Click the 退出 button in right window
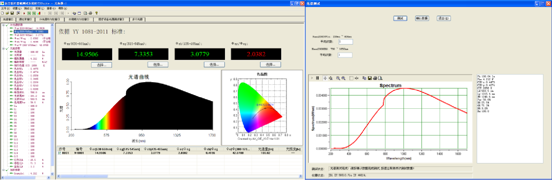The height and width of the screenshot is (180, 552). (x=444, y=18)
